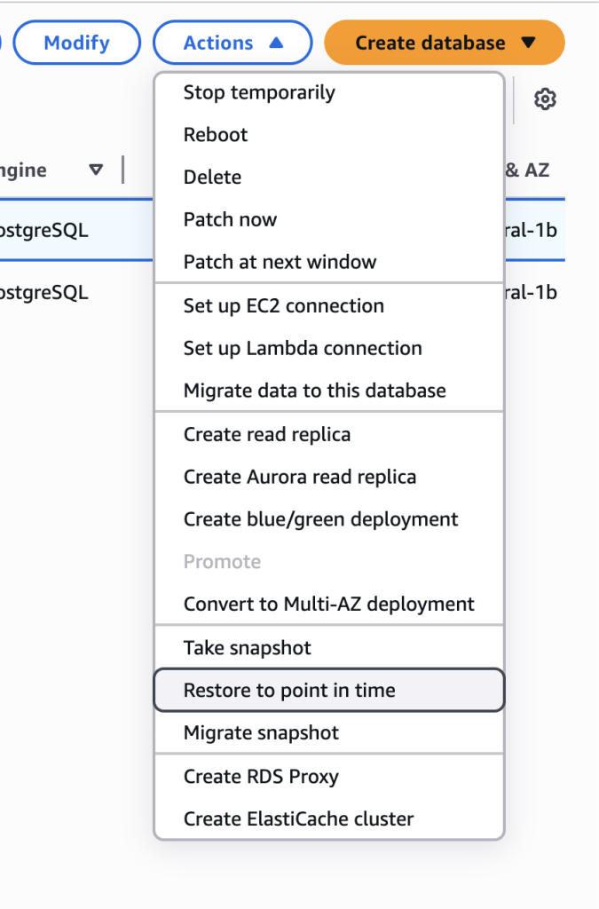
Task: Choose Patch now
Action: 329,219
